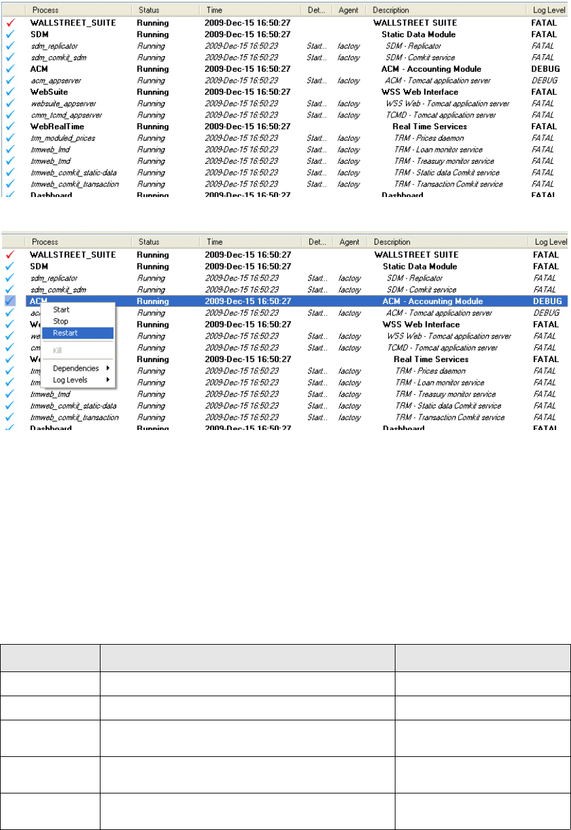Click the checkmark of trmweb_comkit_transaction in the list without a context menu
Screen dimensions: 571x830
point(10,185)
